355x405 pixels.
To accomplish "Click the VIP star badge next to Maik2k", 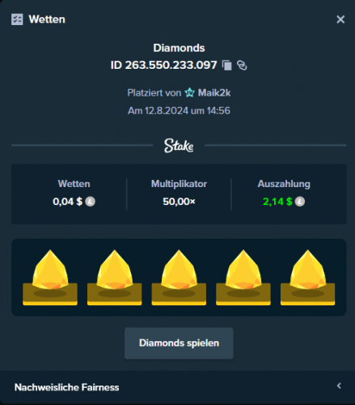I will 190,93.
